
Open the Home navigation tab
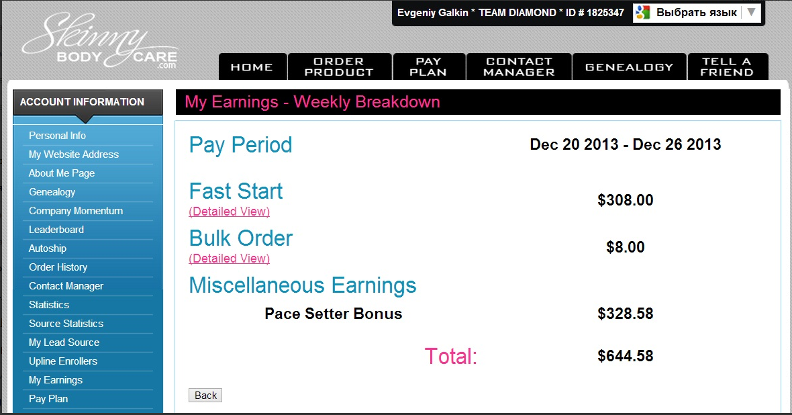252,67
